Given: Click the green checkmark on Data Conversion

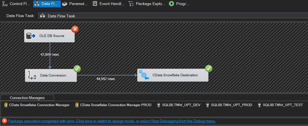Looking at the screenshot, I should pos(77,69).
